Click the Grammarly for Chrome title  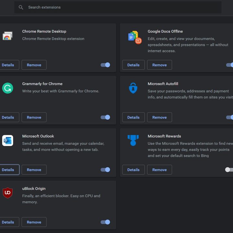42,84
